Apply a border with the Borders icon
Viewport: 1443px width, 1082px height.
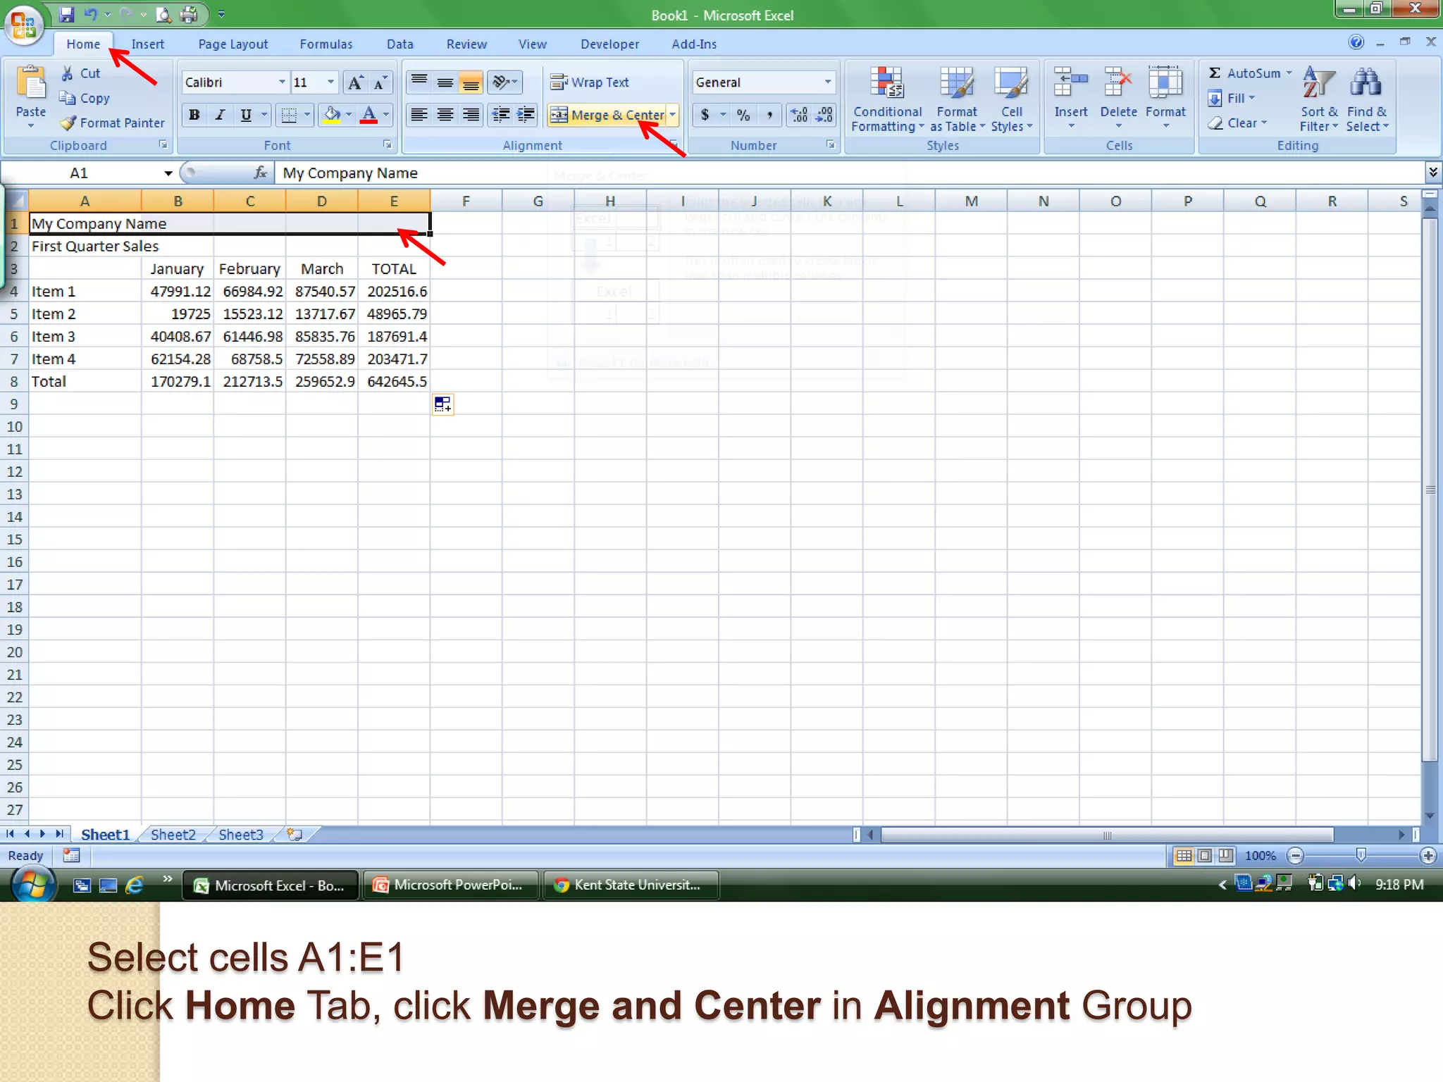[x=289, y=115]
